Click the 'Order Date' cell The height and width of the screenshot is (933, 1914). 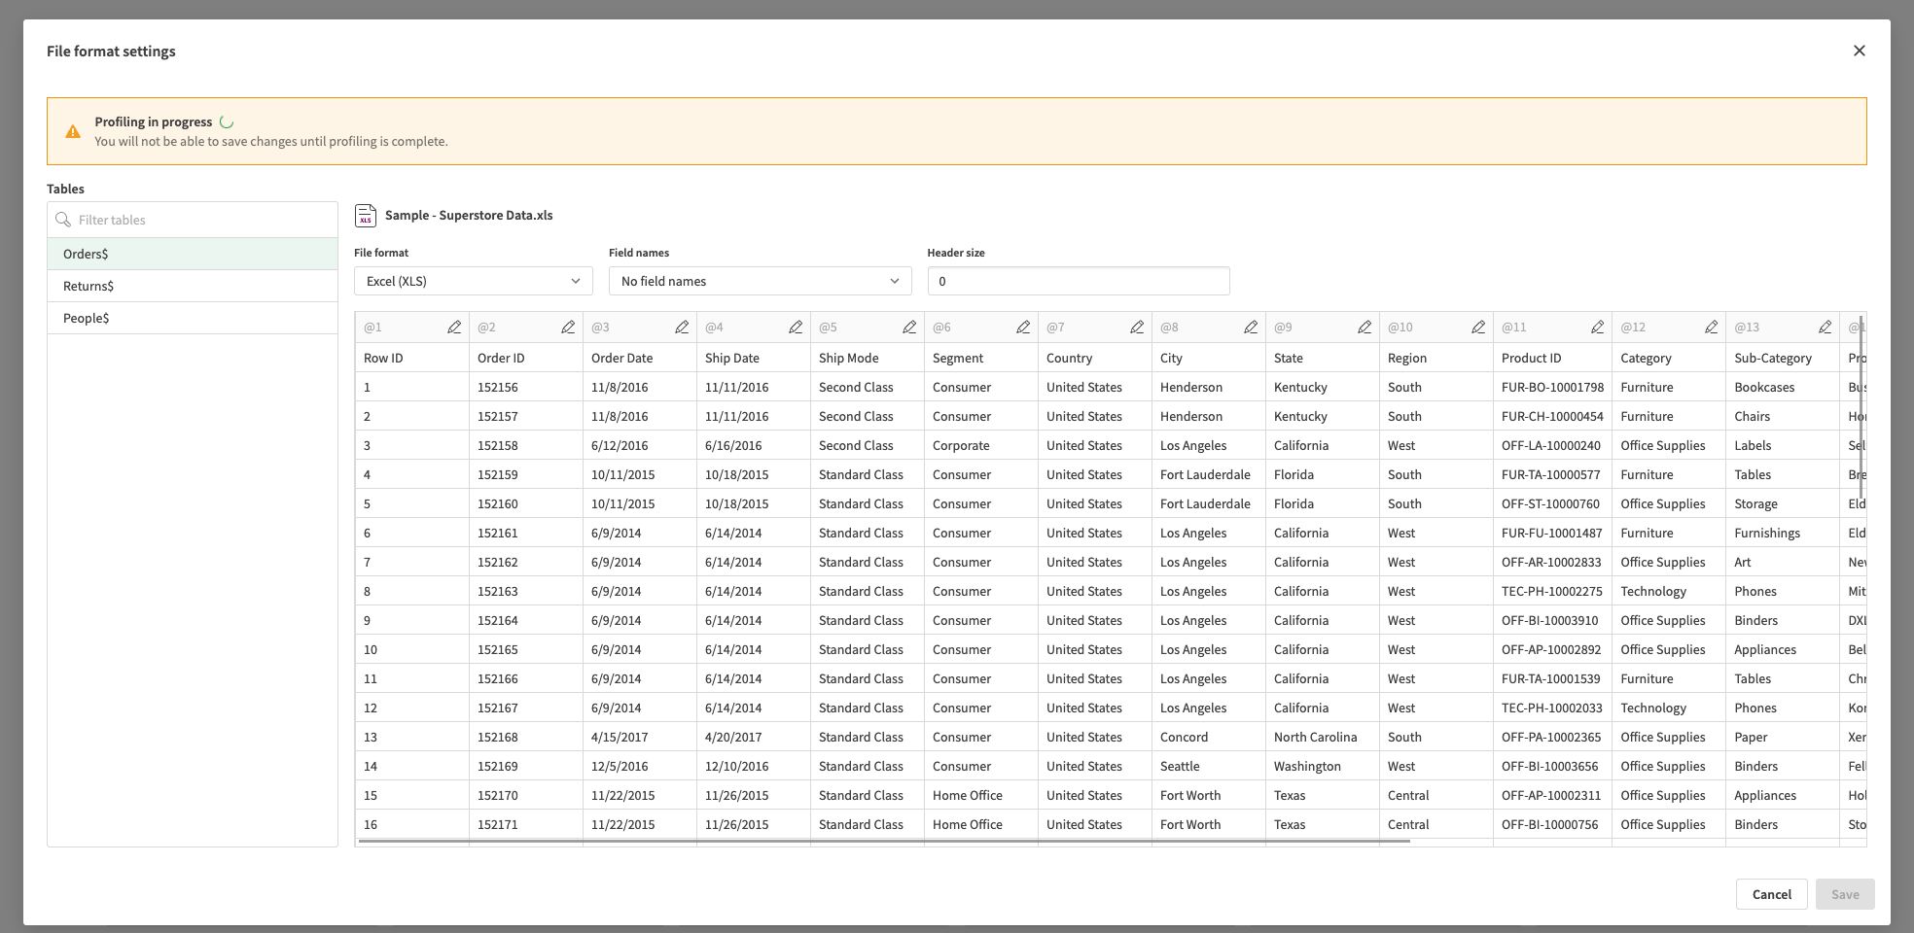639,358
